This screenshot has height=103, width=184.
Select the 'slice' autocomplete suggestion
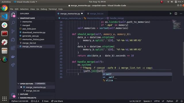(x=137, y=80)
